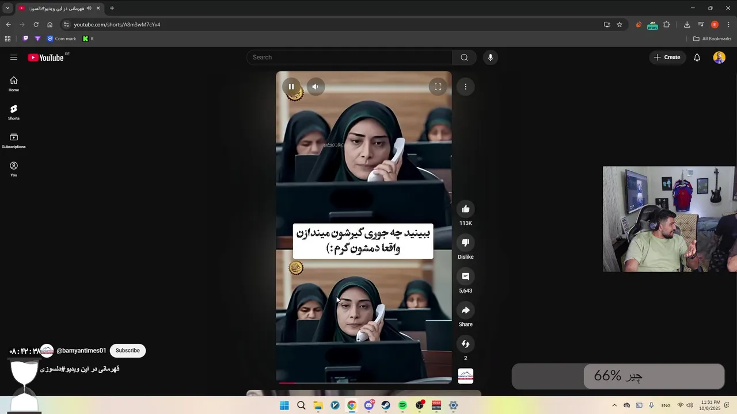The width and height of the screenshot is (737, 414).
Task: Open the remix button showing 2
Action: [465, 344]
